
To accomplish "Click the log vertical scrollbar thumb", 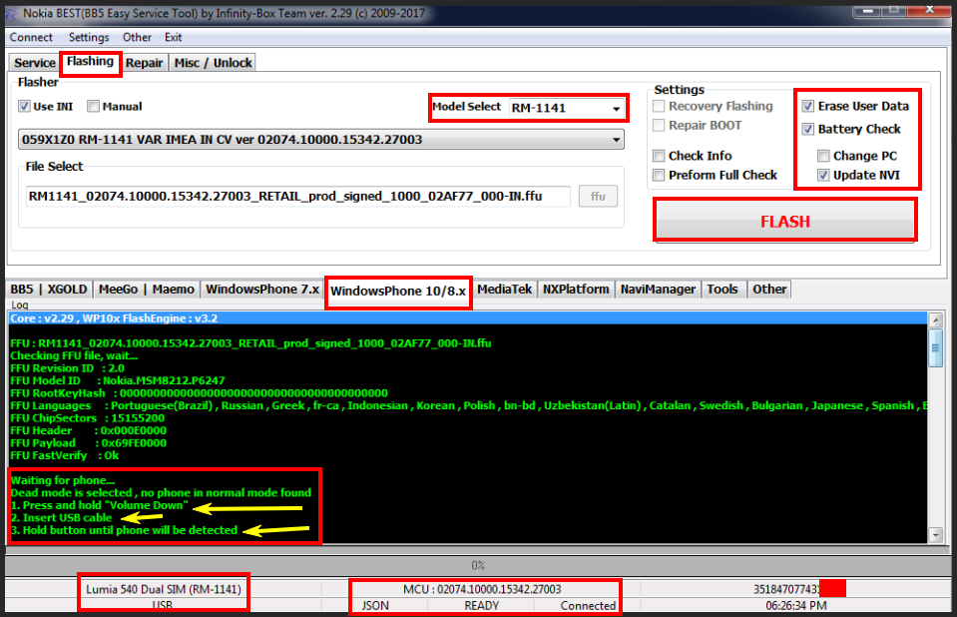I will pyautogui.click(x=936, y=347).
